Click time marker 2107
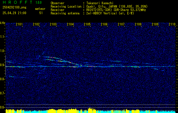 (x=121, y=24)
